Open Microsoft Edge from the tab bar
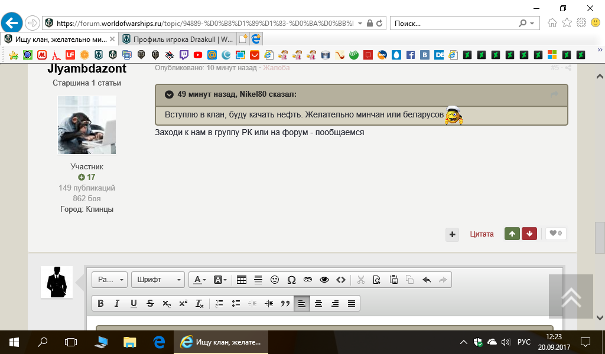This screenshot has height=354, width=605. click(x=256, y=40)
